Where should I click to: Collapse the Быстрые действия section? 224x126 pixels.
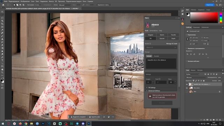coord(186,61)
